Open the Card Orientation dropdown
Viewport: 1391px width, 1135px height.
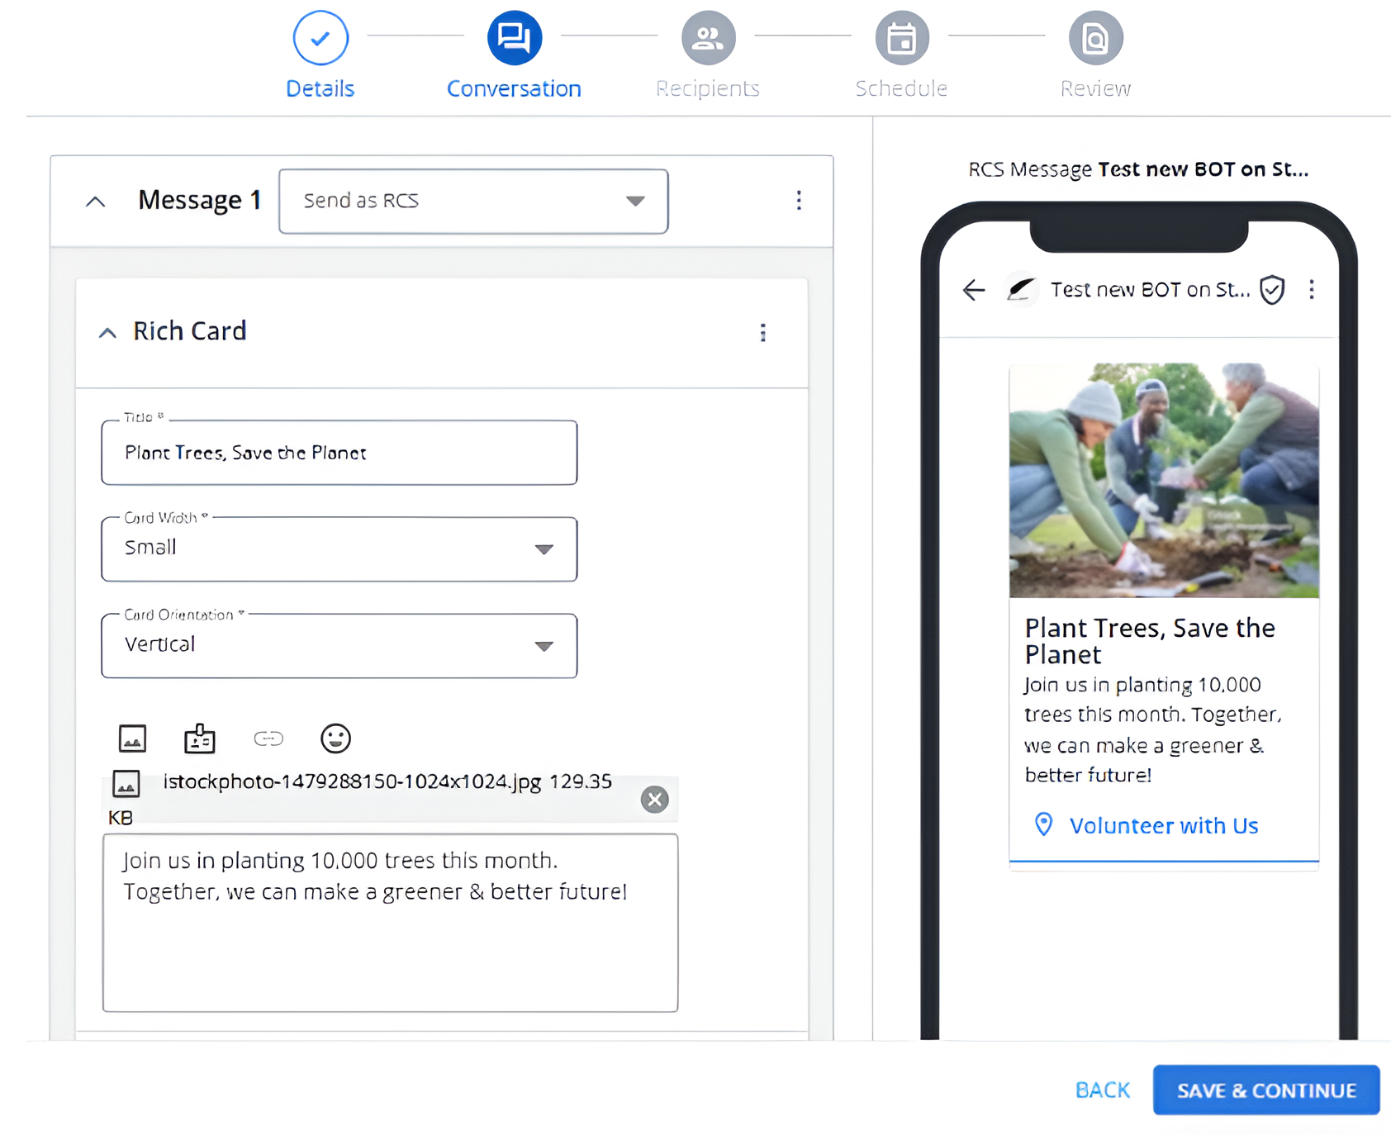(339, 645)
